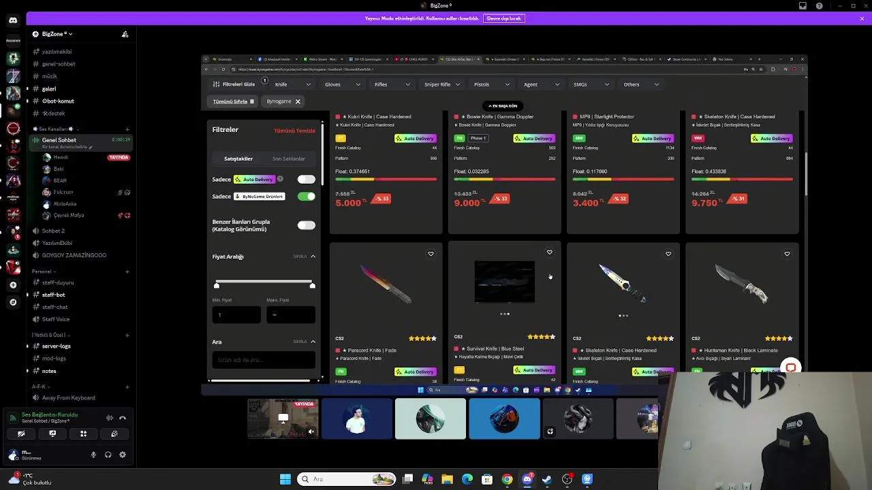Click the Auto Delivery info question icon
872x490 pixels.
[280, 179]
